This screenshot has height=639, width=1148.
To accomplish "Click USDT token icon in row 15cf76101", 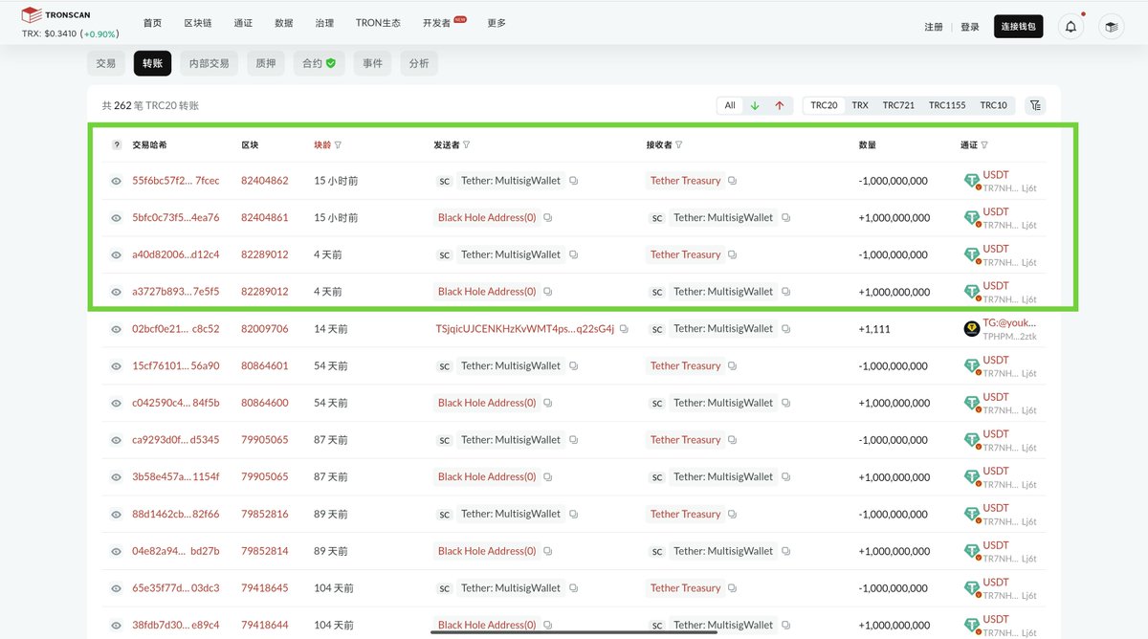I will pos(972,365).
